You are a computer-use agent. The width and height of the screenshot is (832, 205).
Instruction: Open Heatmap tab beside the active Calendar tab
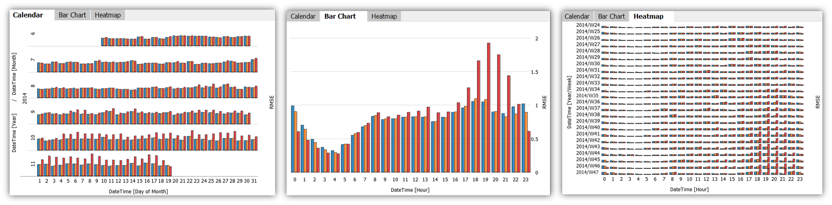click(x=107, y=15)
